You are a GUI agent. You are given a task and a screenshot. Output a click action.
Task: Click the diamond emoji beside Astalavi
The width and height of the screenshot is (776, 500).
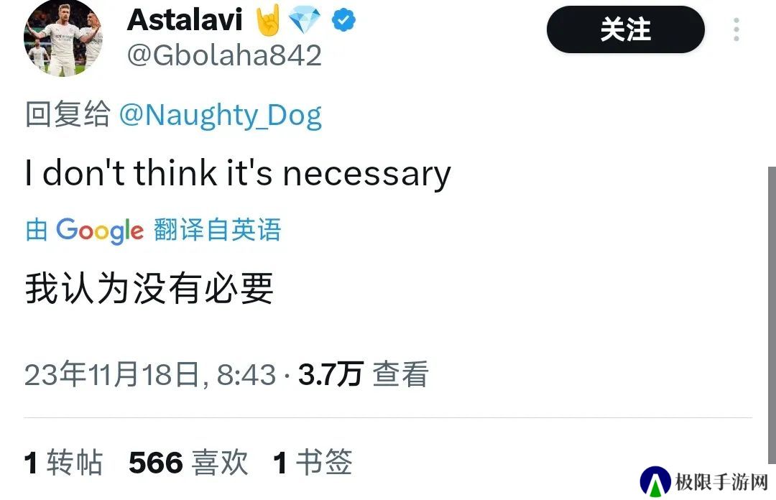pos(305,21)
